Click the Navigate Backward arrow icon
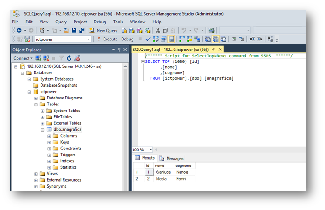Screen dimensions: 325x210 tap(19, 31)
